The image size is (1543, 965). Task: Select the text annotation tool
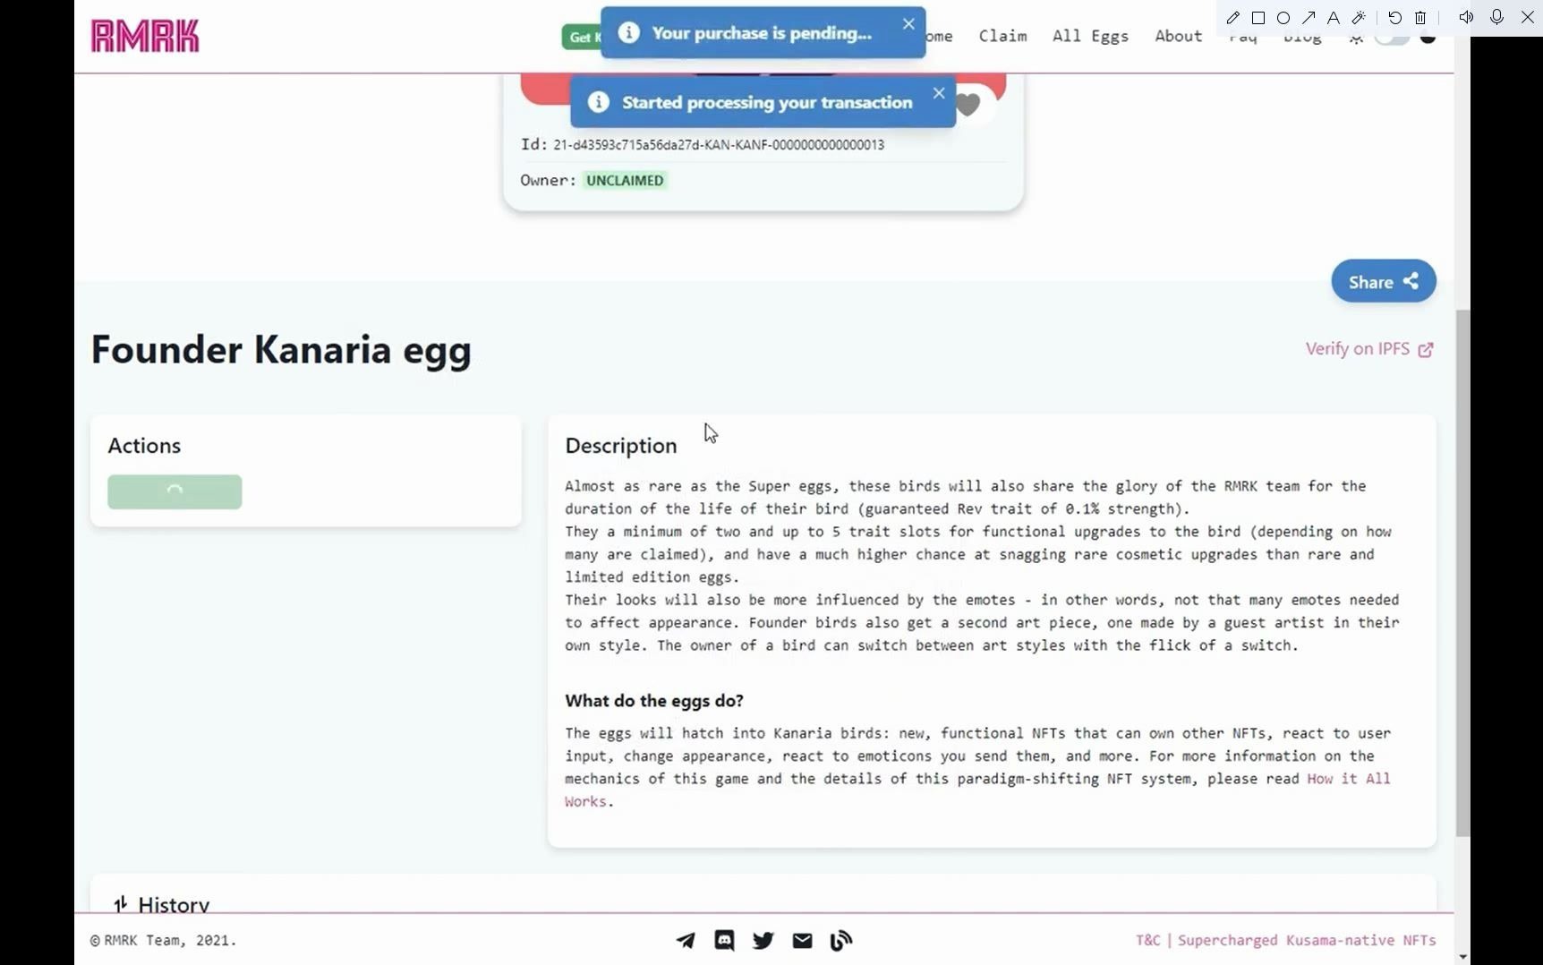pos(1334,18)
